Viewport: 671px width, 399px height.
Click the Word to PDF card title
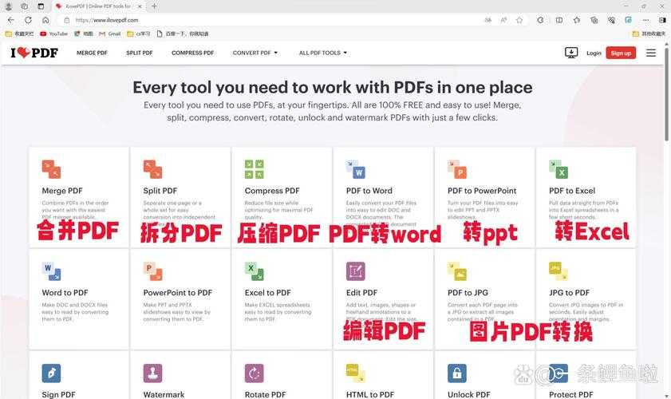pyautogui.click(x=65, y=293)
